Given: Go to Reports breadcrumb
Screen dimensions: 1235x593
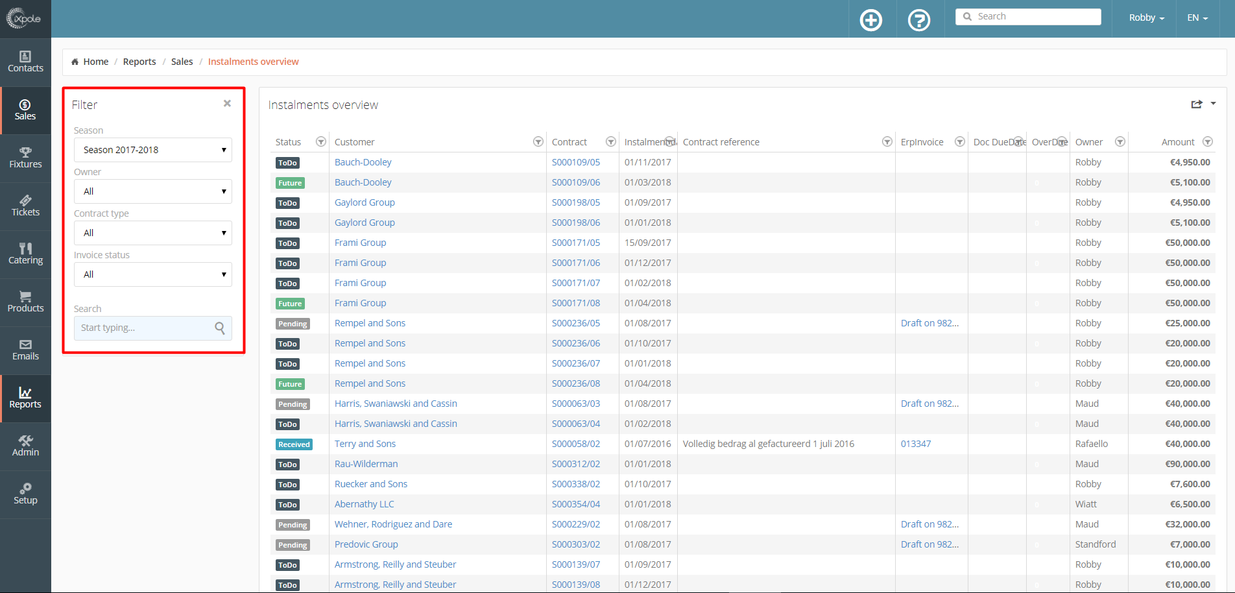Looking at the screenshot, I should click(x=139, y=62).
